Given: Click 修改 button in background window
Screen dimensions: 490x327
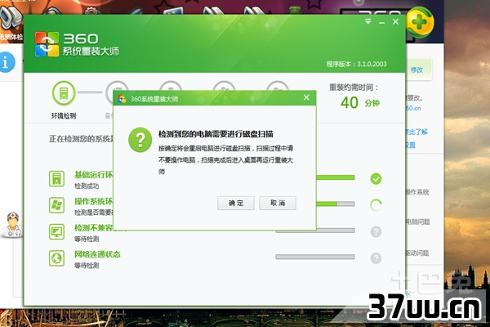Looking at the screenshot, I should coord(416,69).
